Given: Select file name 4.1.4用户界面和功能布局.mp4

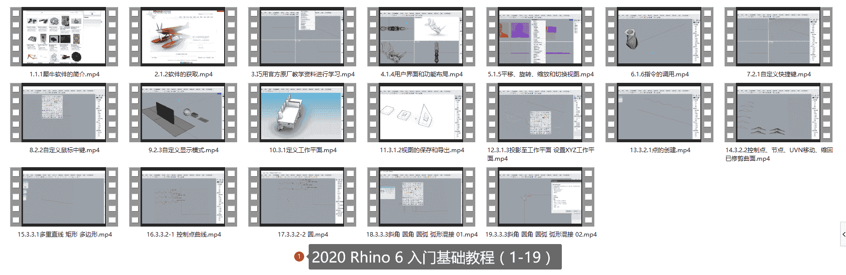Looking at the screenshot, I should point(422,74).
